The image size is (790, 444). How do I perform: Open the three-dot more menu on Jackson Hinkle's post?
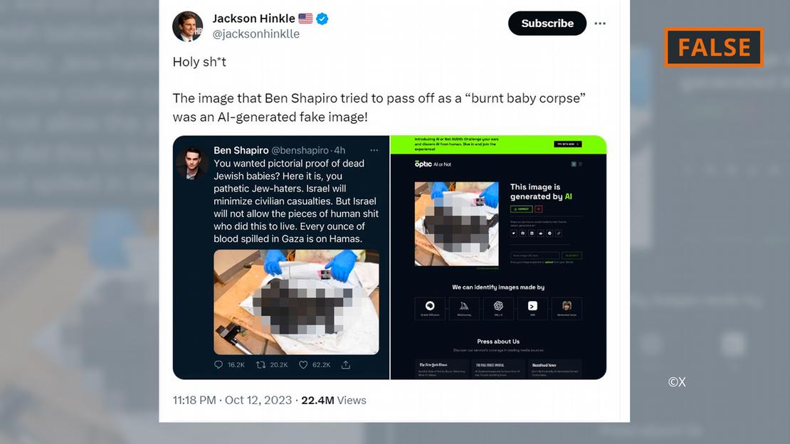599,23
